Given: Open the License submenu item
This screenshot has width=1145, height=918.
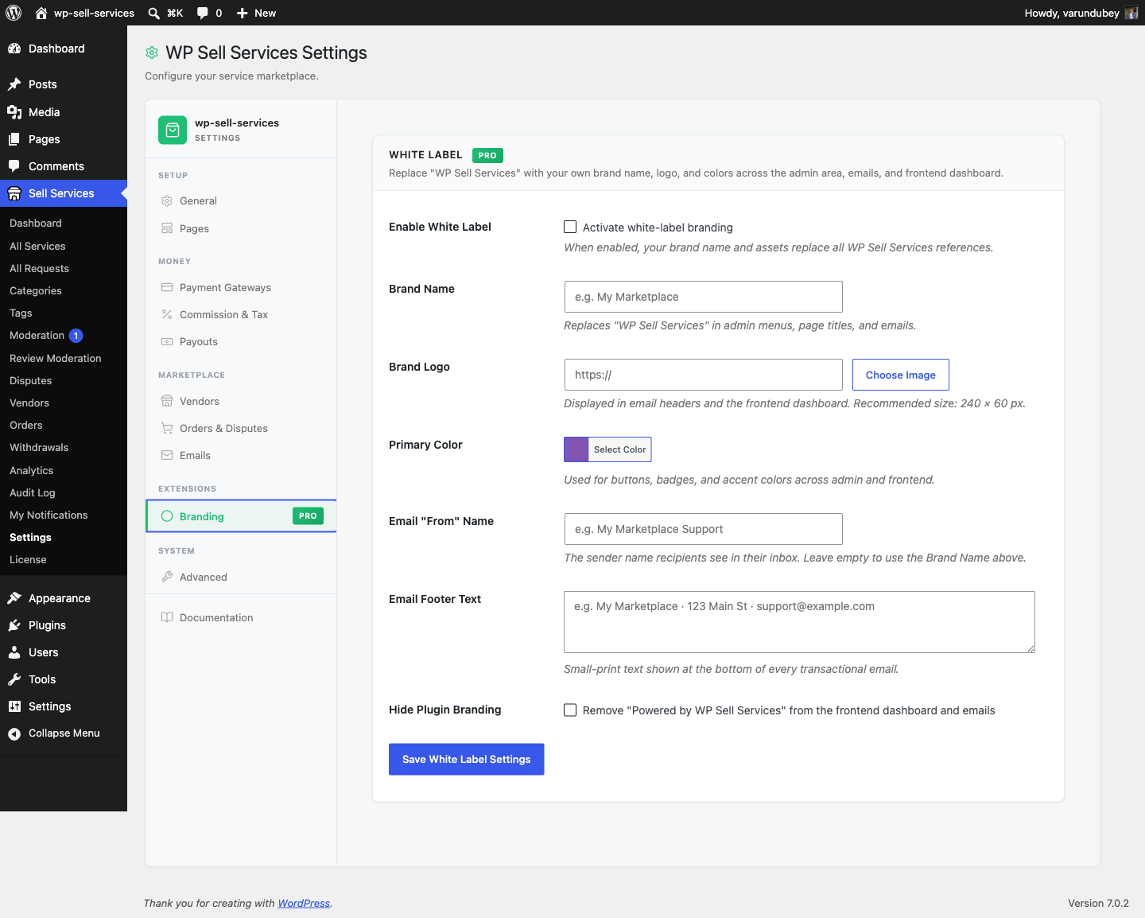Looking at the screenshot, I should (28, 559).
